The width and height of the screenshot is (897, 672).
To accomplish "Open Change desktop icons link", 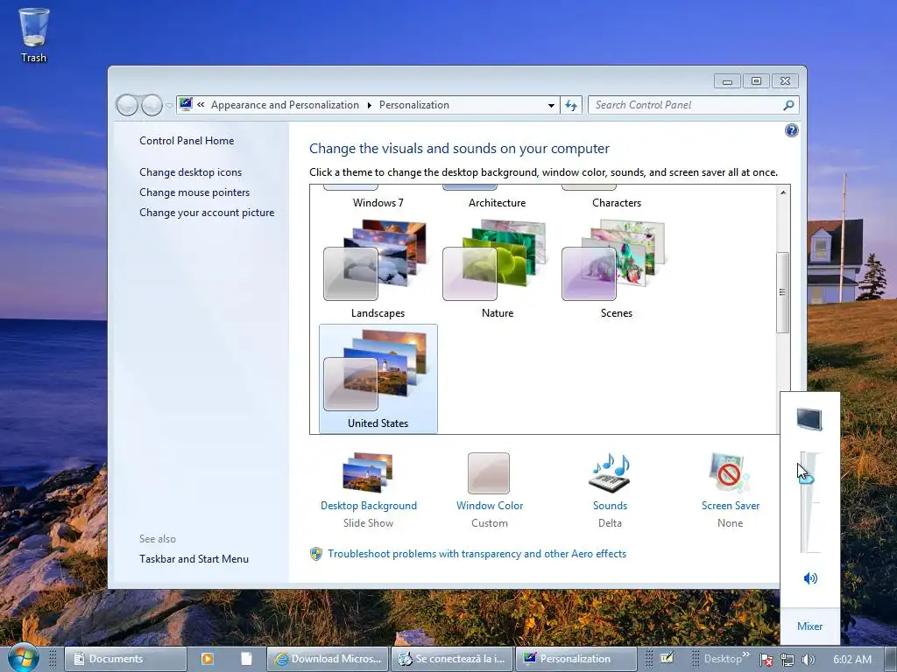I will [190, 172].
